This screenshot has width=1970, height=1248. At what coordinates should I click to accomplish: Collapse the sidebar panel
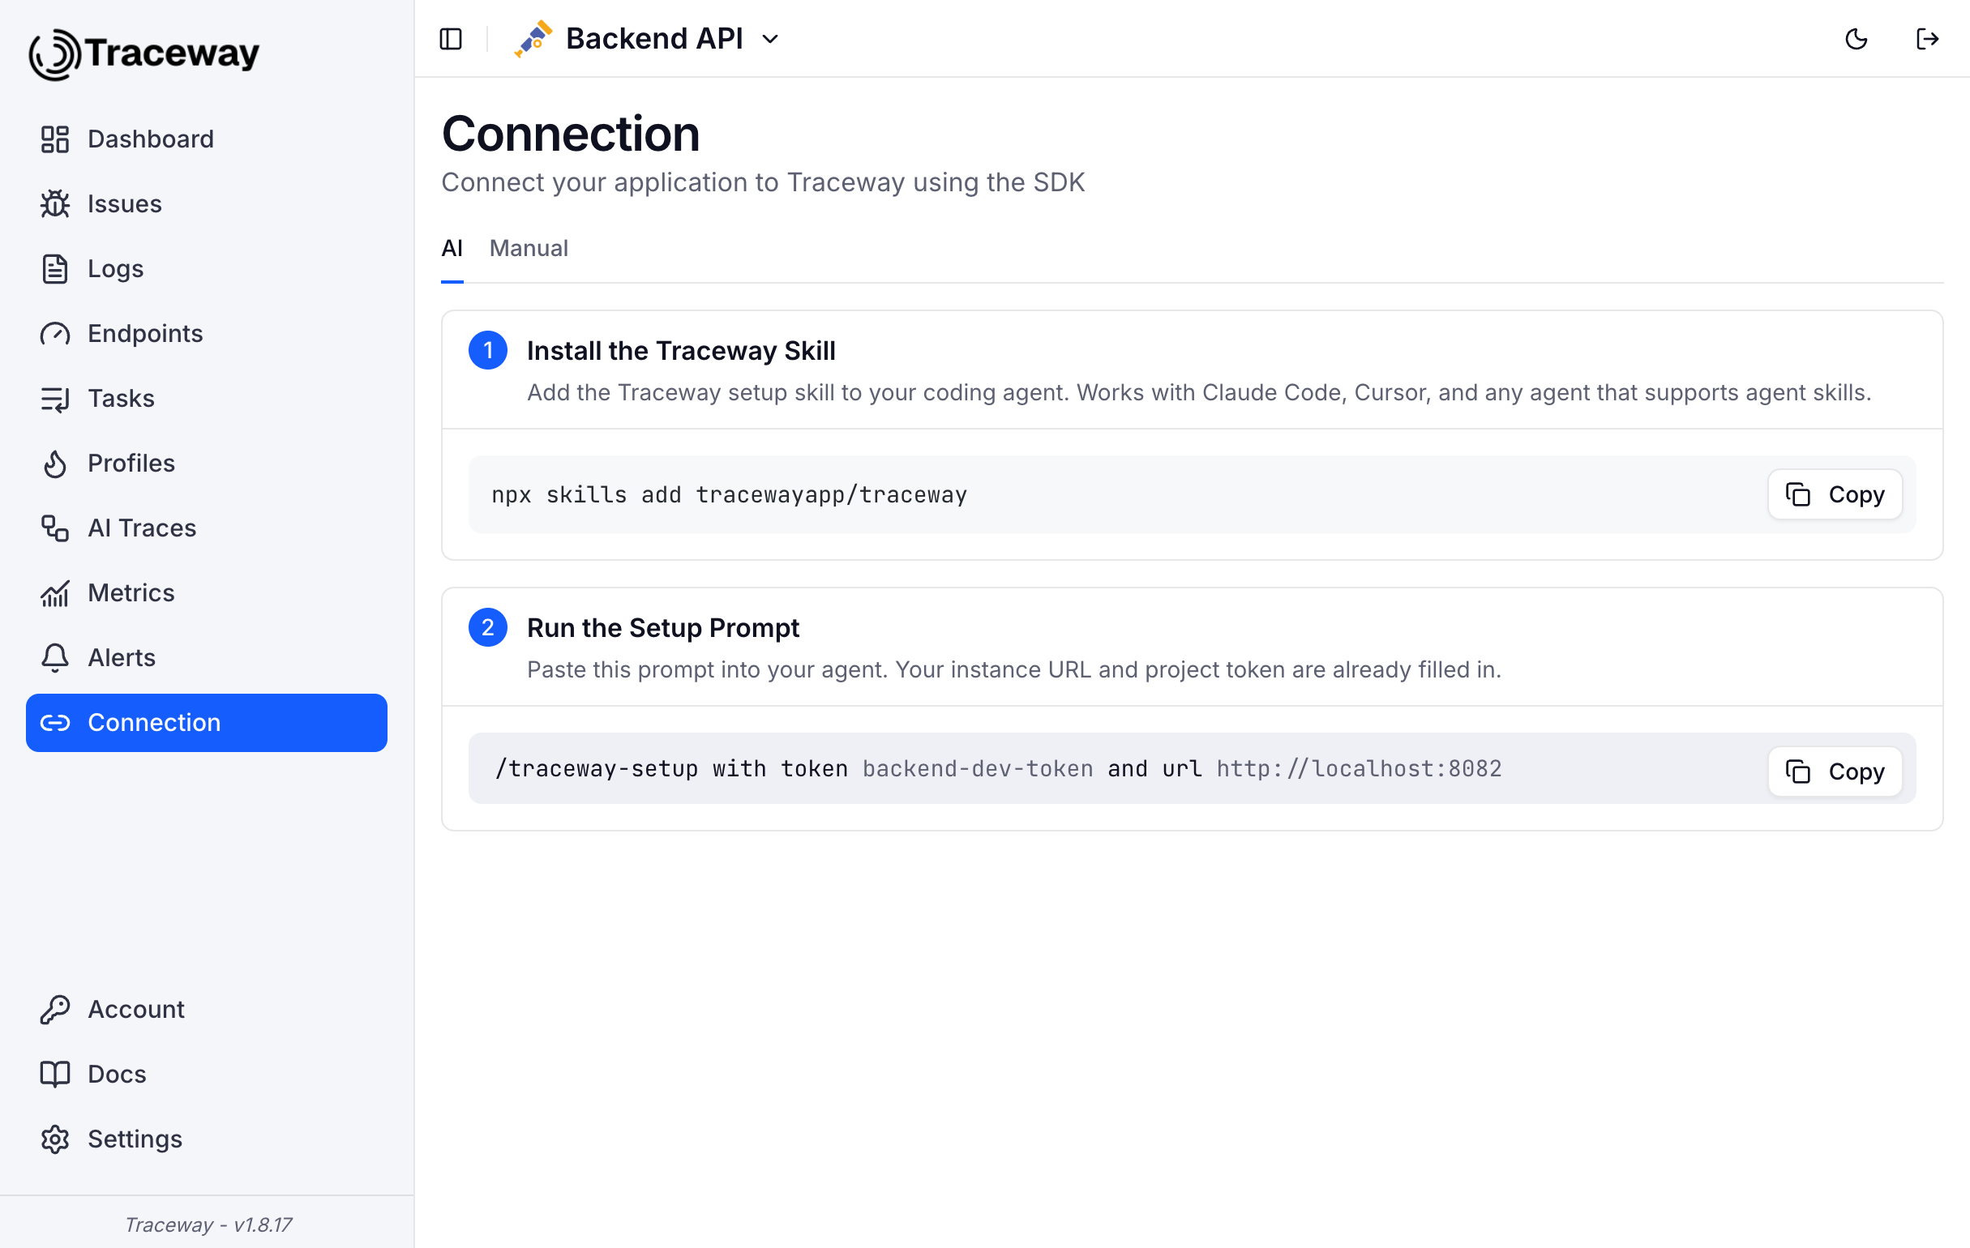[451, 38]
